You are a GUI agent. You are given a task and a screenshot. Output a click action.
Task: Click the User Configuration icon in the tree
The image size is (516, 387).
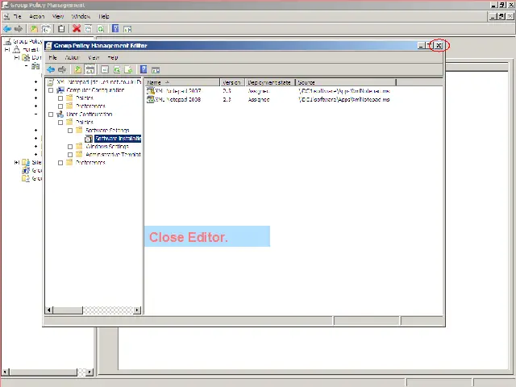60,114
